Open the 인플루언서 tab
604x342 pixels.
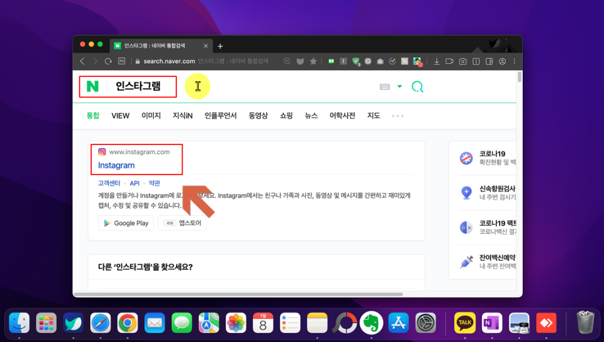coord(221,116)
